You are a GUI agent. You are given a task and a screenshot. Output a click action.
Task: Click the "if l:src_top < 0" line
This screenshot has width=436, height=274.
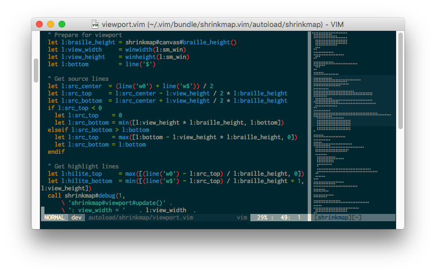click(x=75, y=108)
